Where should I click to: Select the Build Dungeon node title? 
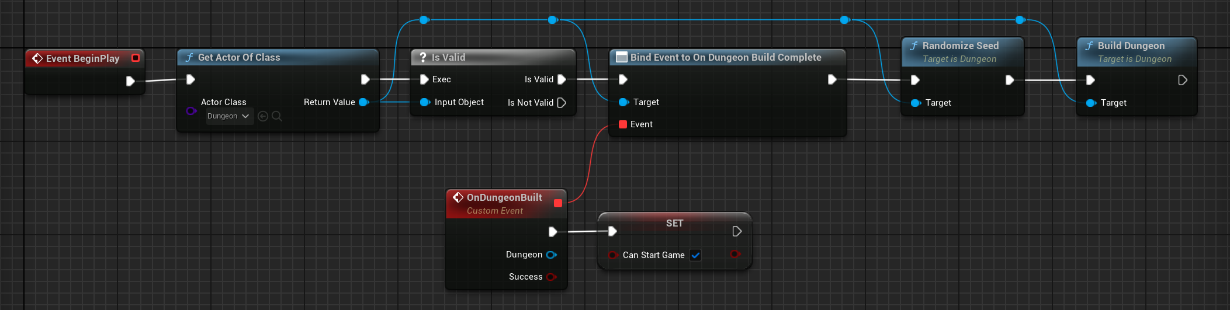tap(1131, 46)
